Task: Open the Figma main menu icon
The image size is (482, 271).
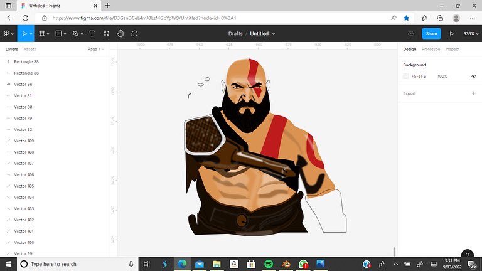Action: [x=6, y=33]
